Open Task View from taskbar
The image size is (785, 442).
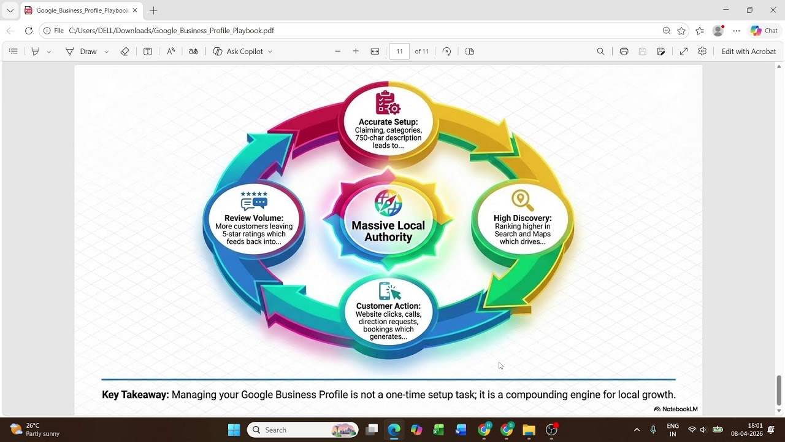pos(371,430)
